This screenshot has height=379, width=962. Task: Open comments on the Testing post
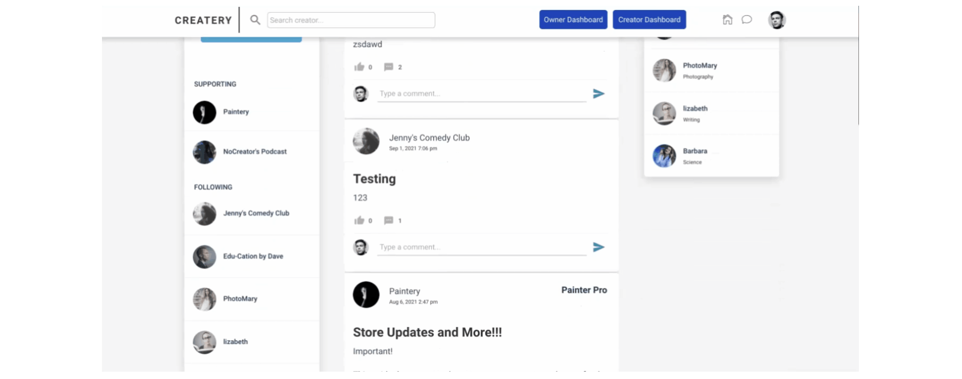(388, 220)
